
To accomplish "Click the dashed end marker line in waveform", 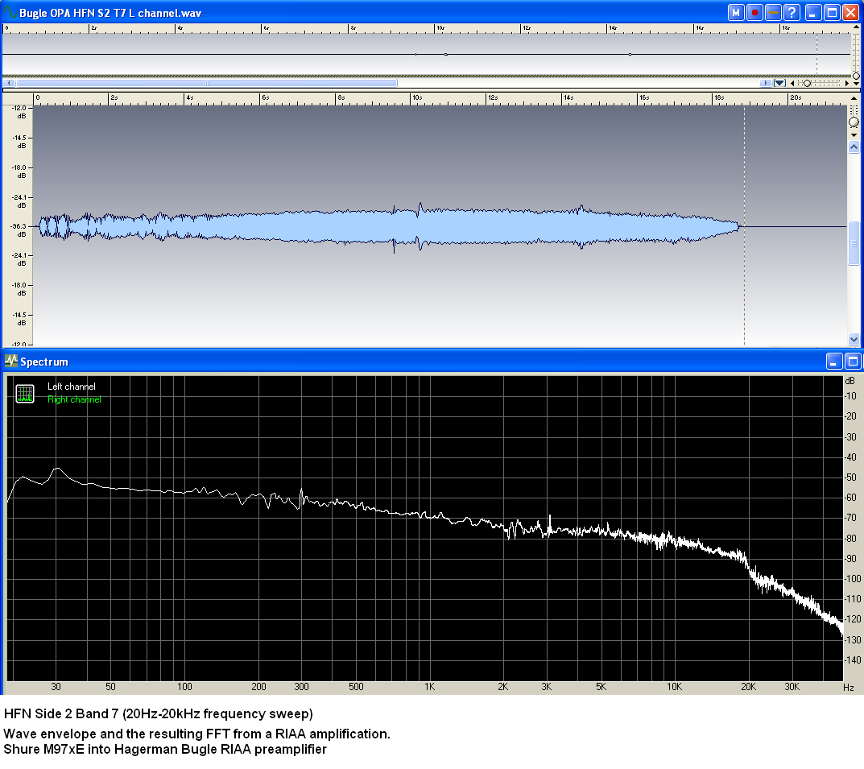I will (x=745, y=225).
